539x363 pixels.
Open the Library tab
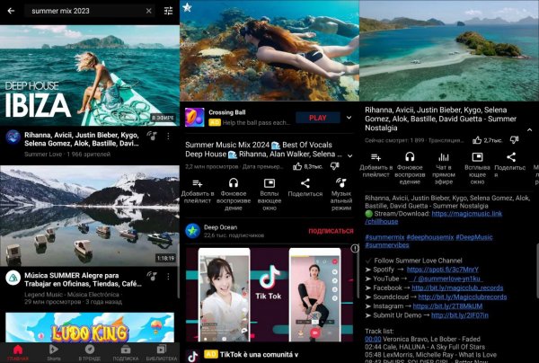pyautogui.click(x=162, y=353)
